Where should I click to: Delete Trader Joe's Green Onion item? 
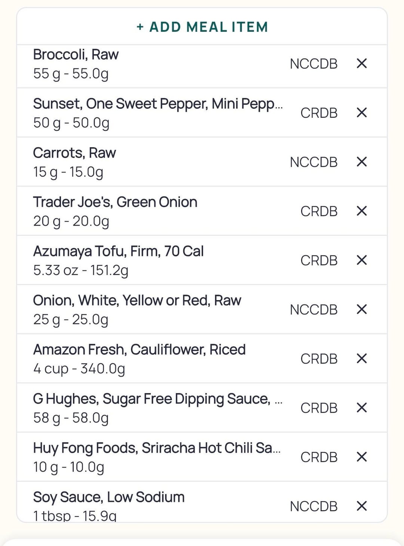tap(361, 211)
